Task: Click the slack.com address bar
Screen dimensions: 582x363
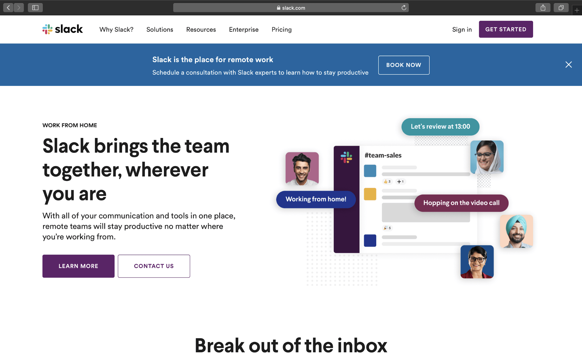Action: point(291,8)
